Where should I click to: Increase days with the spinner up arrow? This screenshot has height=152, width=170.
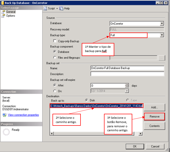click(x=127, y=84)
